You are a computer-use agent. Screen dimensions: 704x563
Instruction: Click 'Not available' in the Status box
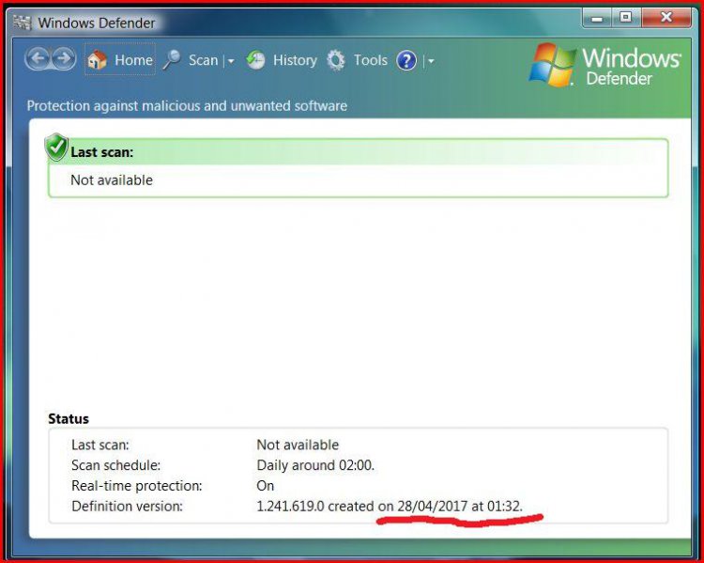[x=298, y=445]
